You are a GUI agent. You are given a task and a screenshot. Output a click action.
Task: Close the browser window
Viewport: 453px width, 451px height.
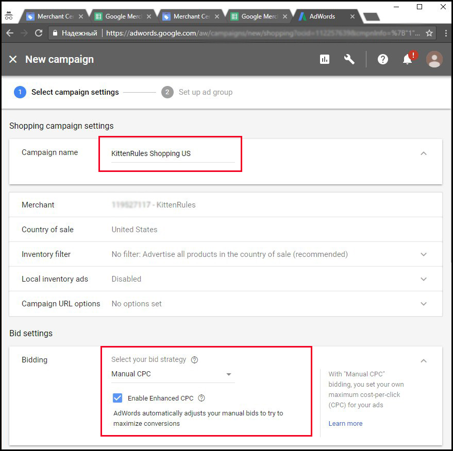[x=443, y=7]
